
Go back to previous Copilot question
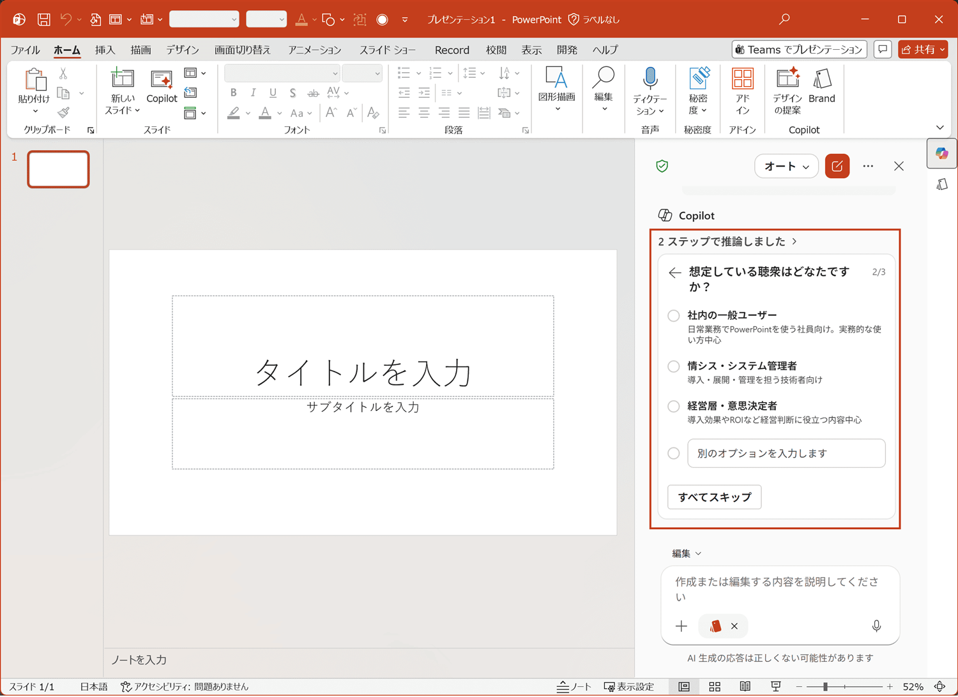click(x=674, y=273)
